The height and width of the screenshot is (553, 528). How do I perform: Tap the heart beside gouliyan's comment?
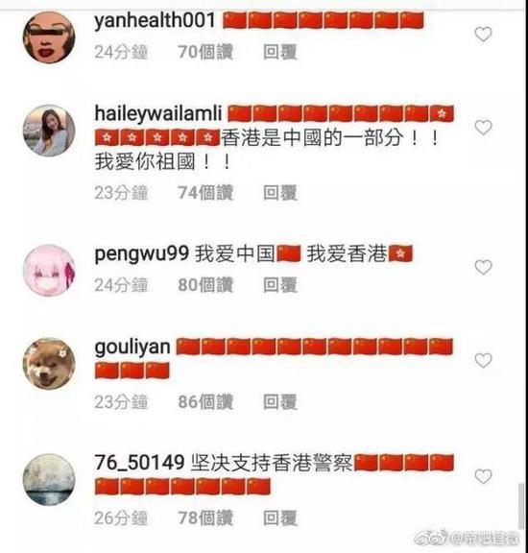(x=483, y=360)
